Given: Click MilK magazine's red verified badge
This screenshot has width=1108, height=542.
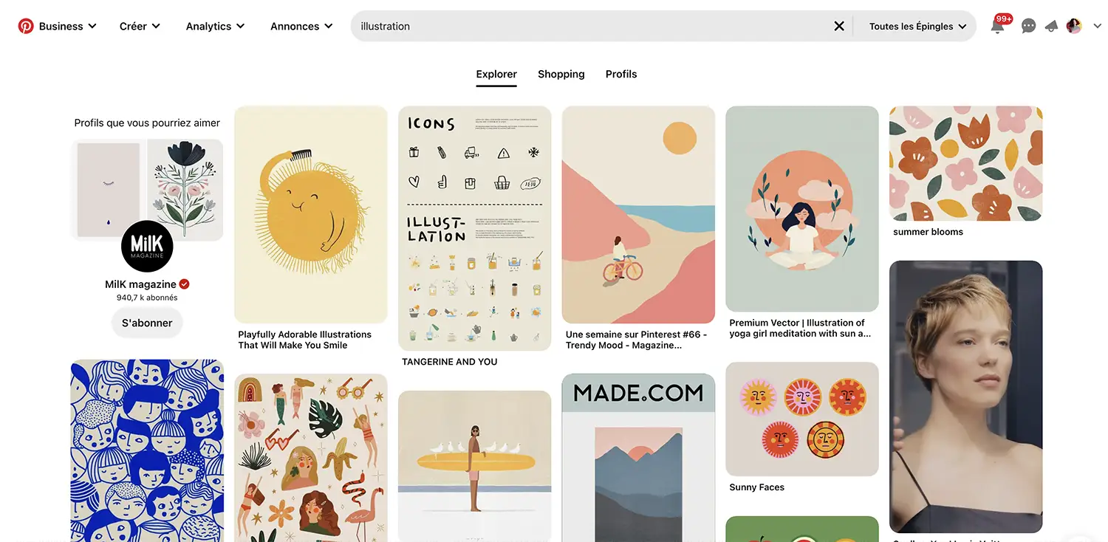Looking at the screenshot, I should (185, 284).
